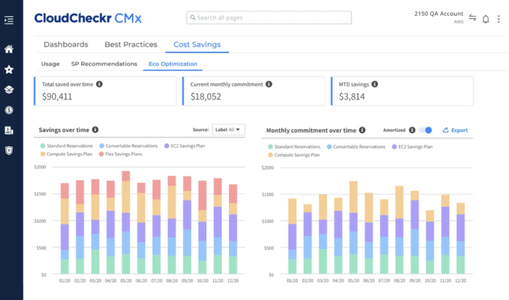
Task: Open the Dashboards tab
Action: point(66,45)
